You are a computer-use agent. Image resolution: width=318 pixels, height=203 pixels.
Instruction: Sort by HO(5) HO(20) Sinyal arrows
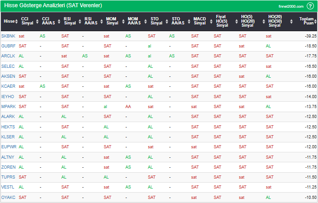[264, 21]
